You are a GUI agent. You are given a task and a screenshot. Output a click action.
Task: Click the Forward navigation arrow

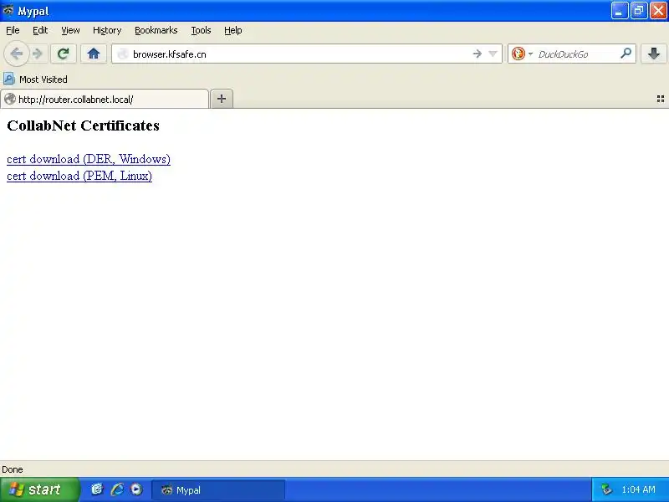click(38, 54)
